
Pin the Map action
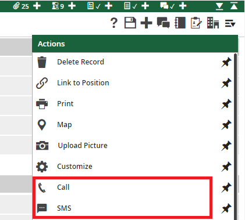(226, 125)
